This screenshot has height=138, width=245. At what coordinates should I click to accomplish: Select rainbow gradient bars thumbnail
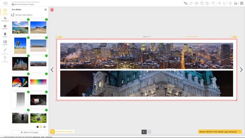tap(38, 82)
